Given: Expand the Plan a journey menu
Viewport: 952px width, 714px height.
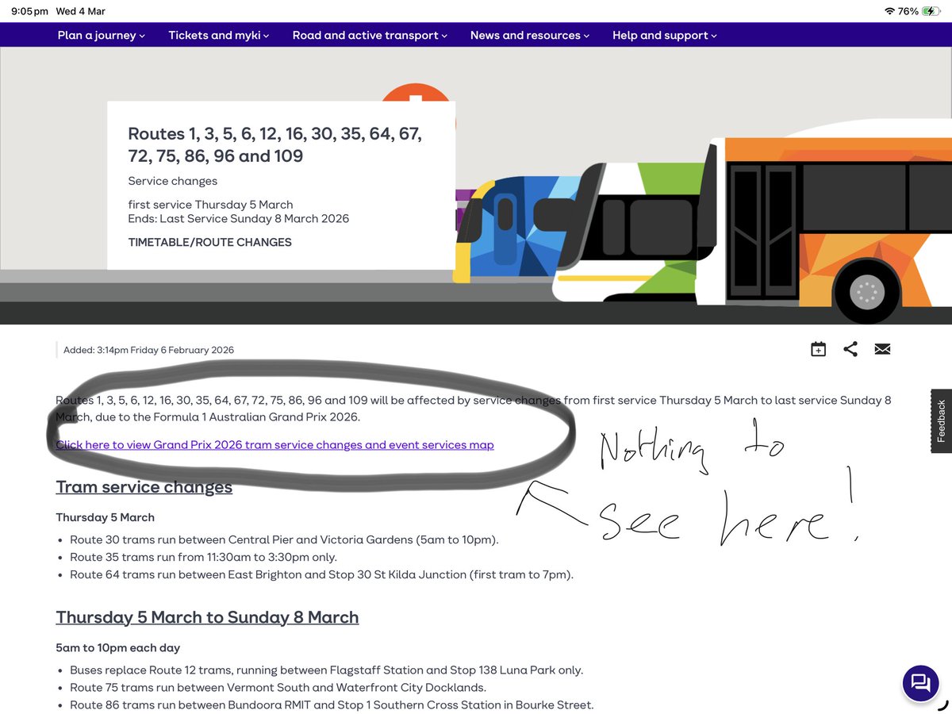Looking at the screenshot, I should [102, 35].
